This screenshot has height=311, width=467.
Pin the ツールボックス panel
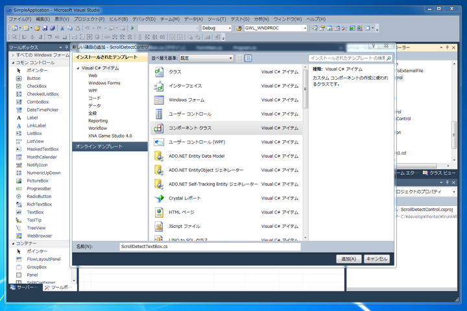66,47
